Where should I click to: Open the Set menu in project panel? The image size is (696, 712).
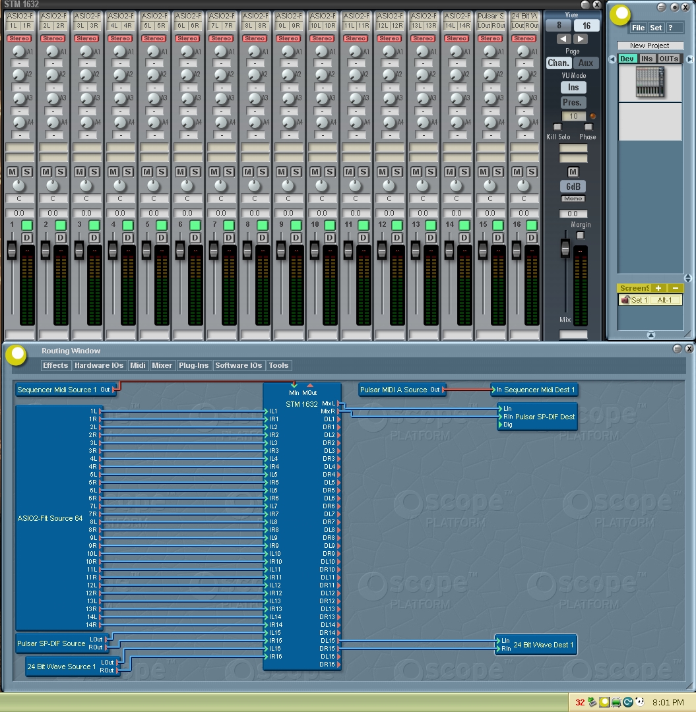tap(656, 28)
